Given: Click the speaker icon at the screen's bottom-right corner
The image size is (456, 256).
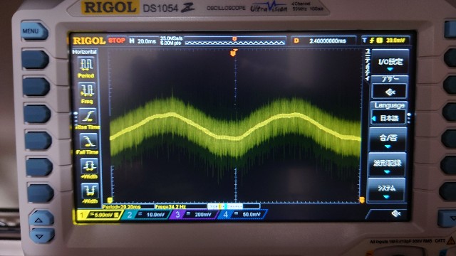Looking at the screenshot, I should tap(396, 213).
